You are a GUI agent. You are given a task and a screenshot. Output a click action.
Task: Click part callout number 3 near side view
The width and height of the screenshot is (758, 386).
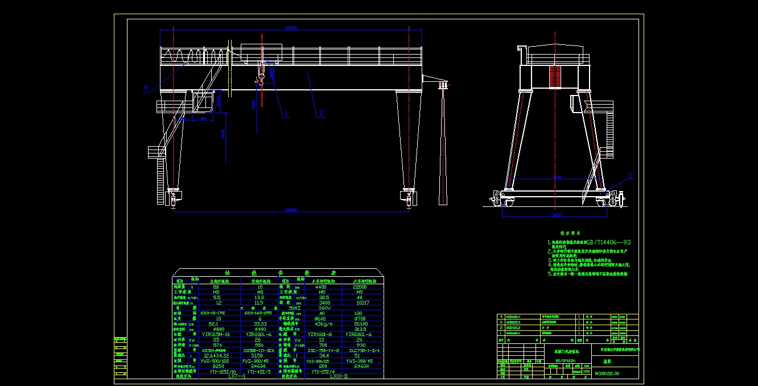pos(629,176)
